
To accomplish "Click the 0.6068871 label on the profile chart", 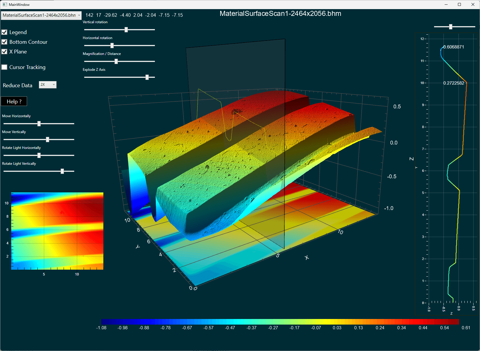I will 454,47.
